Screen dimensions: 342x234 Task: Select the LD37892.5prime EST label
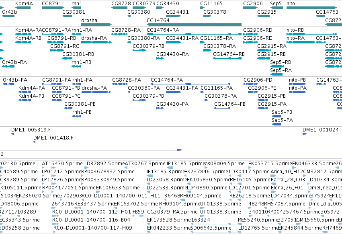tap(104, 164)
